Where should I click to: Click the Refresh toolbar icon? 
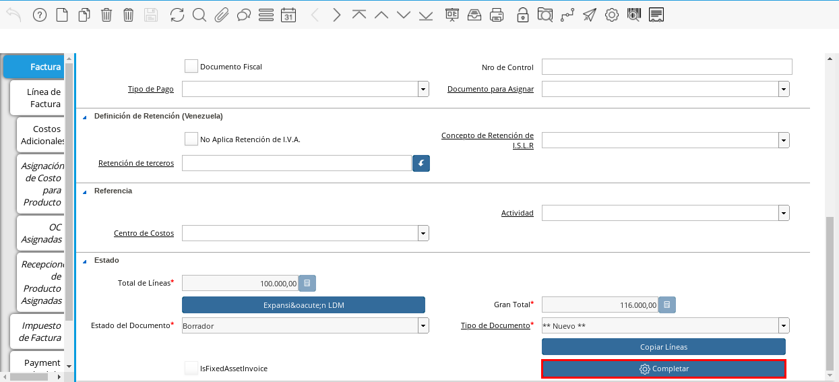coord(177,15)
